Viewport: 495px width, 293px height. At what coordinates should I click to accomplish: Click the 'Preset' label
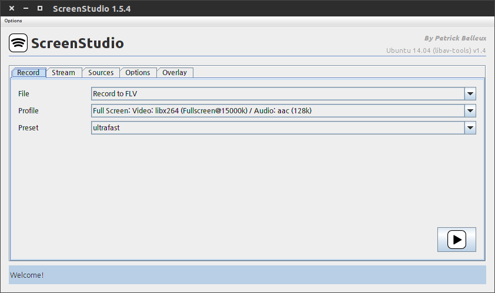coord(28,128)
